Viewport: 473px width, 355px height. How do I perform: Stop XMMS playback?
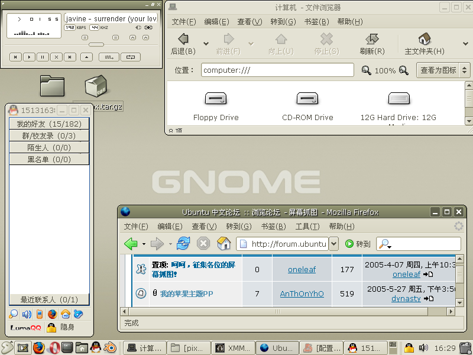56,57
